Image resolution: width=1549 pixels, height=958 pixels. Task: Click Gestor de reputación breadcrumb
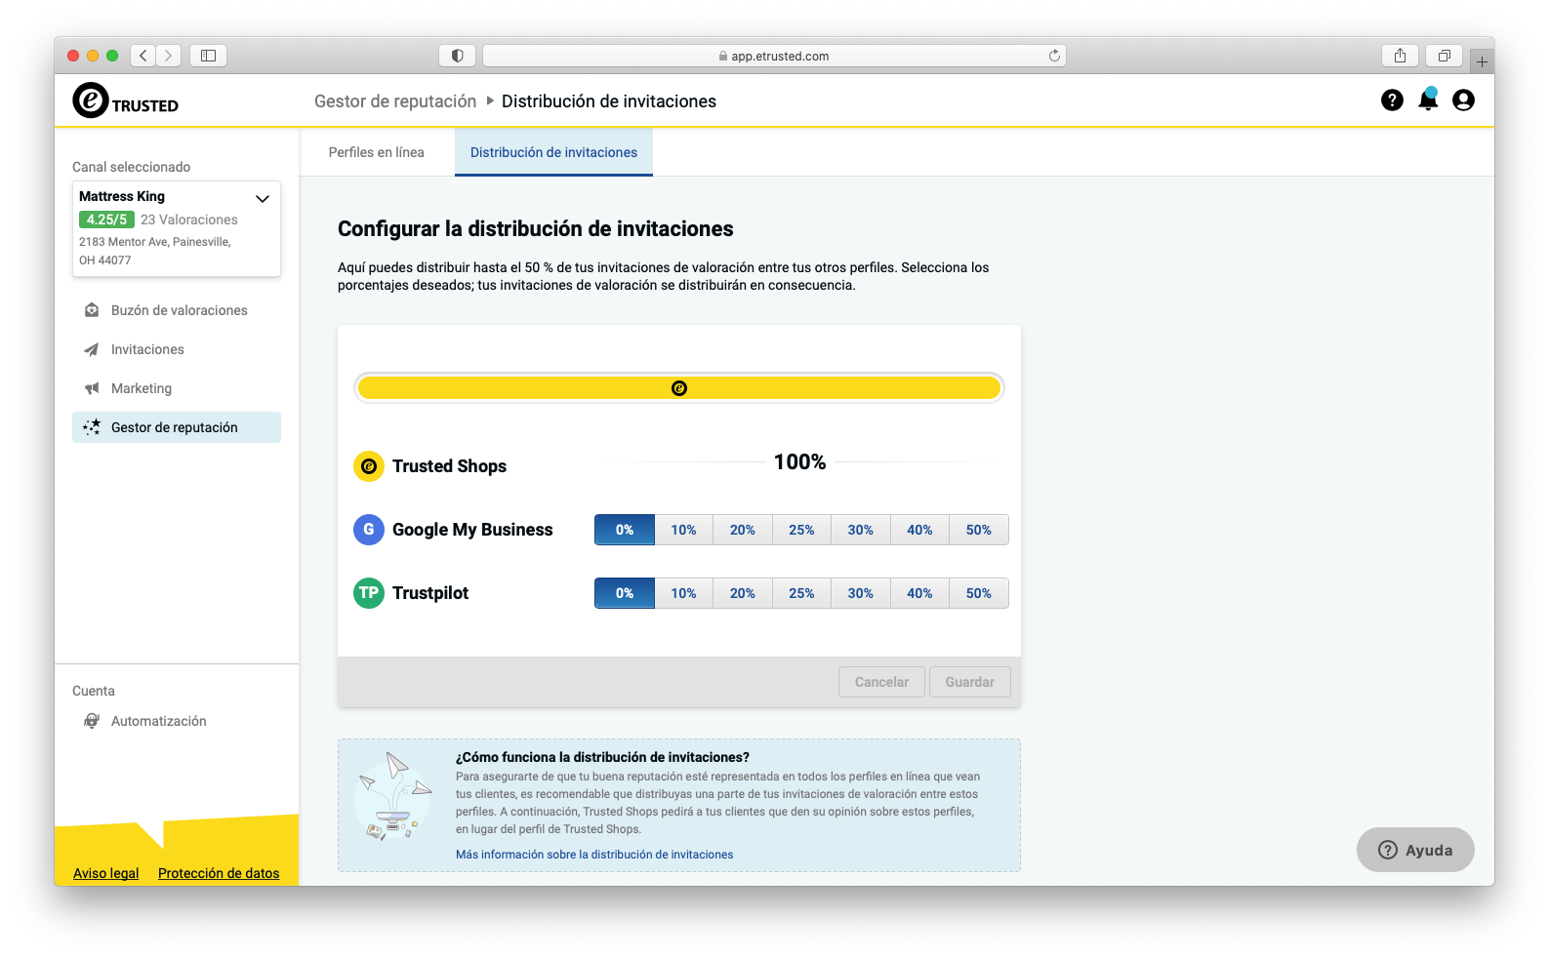[395, 101]
